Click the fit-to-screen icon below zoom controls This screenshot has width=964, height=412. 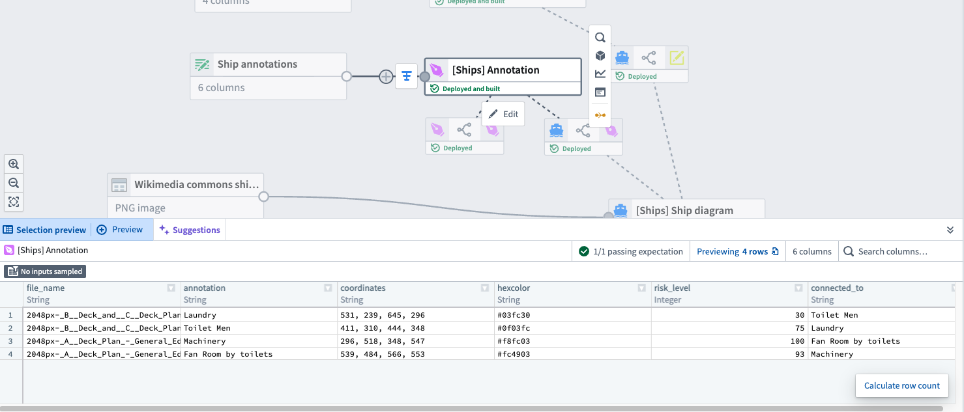(14, 202)
